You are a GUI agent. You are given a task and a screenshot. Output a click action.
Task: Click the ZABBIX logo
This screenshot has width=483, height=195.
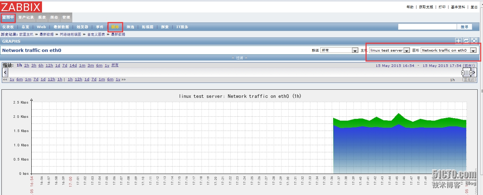[21, 7]
